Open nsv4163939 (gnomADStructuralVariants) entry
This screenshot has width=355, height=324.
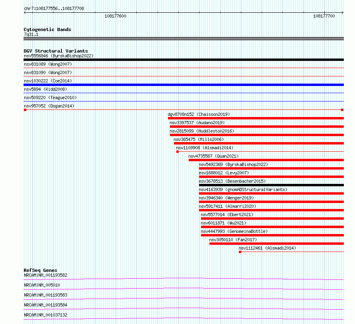pyautogui.click(x=243, y=189)
